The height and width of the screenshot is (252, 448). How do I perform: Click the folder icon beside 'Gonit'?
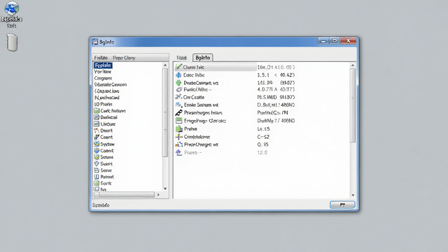pos(97,183)
